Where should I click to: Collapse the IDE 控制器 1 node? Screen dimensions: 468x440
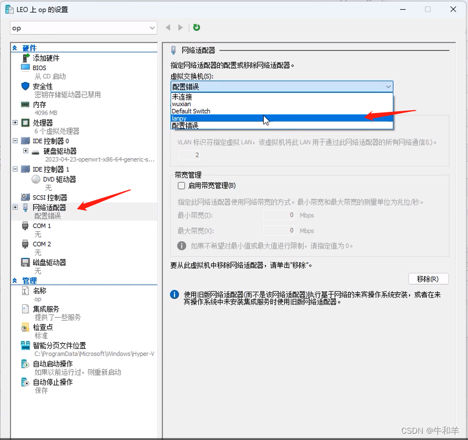15,169
